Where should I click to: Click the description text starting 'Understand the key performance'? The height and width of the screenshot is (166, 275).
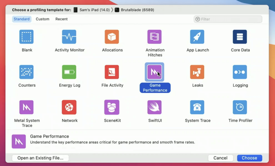[x=113, y=142]
